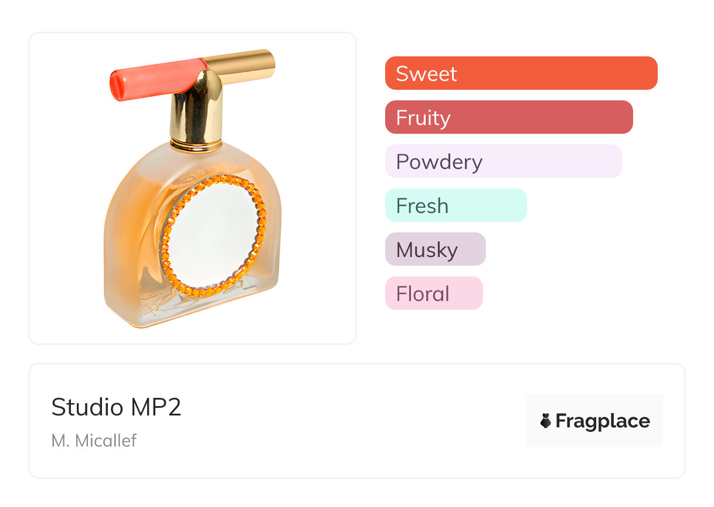This screenshot has width=714, height=507.
Task: Click the gold end of the T-shaped cap
Action: tap(258, 63)
